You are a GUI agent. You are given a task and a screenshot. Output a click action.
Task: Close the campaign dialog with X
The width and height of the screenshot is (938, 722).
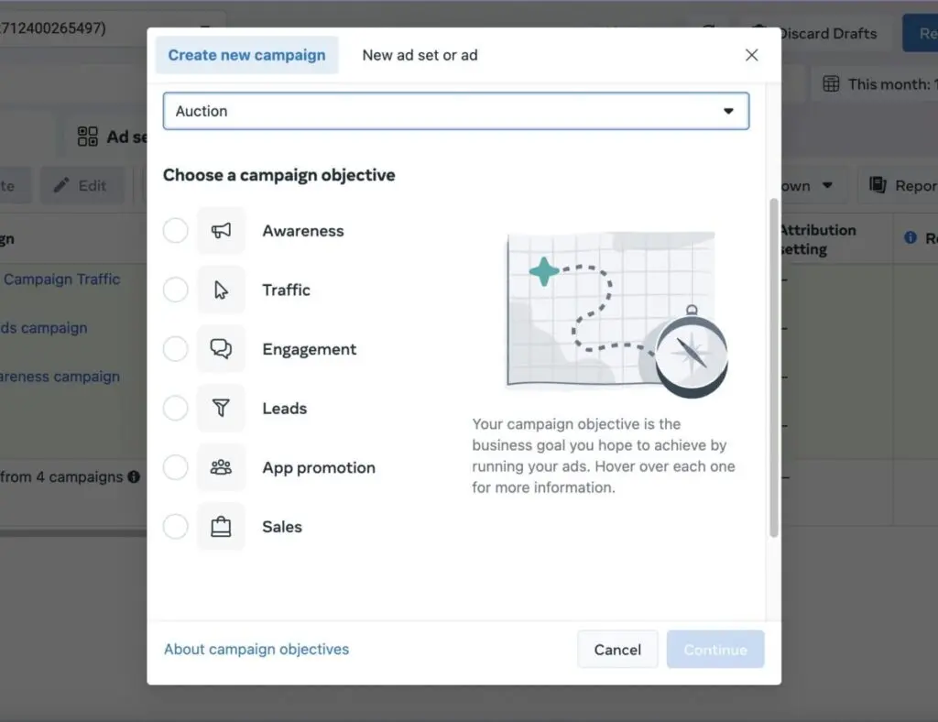point(752,55)
